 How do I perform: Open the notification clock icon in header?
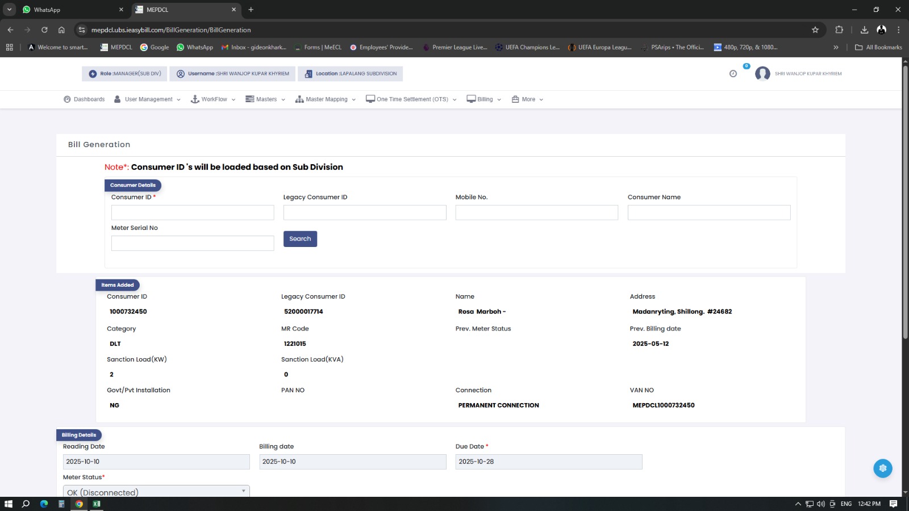pos(733,74)
